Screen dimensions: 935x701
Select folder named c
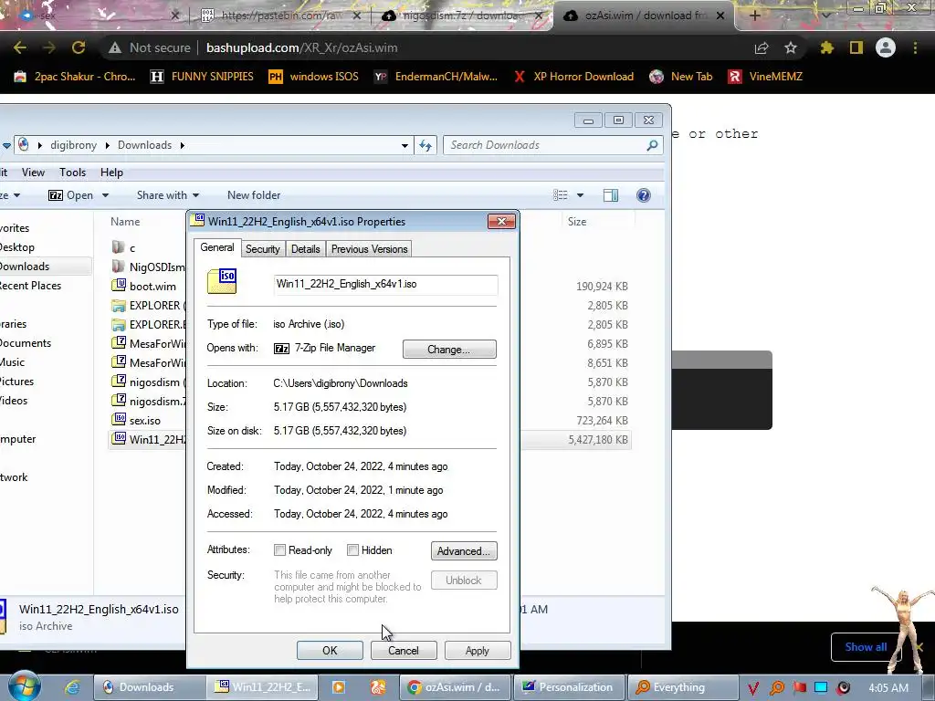[132, 248]
